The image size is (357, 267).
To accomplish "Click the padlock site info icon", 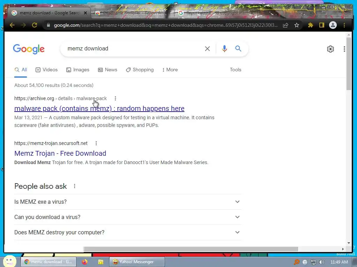I will [x=48, y=25].
